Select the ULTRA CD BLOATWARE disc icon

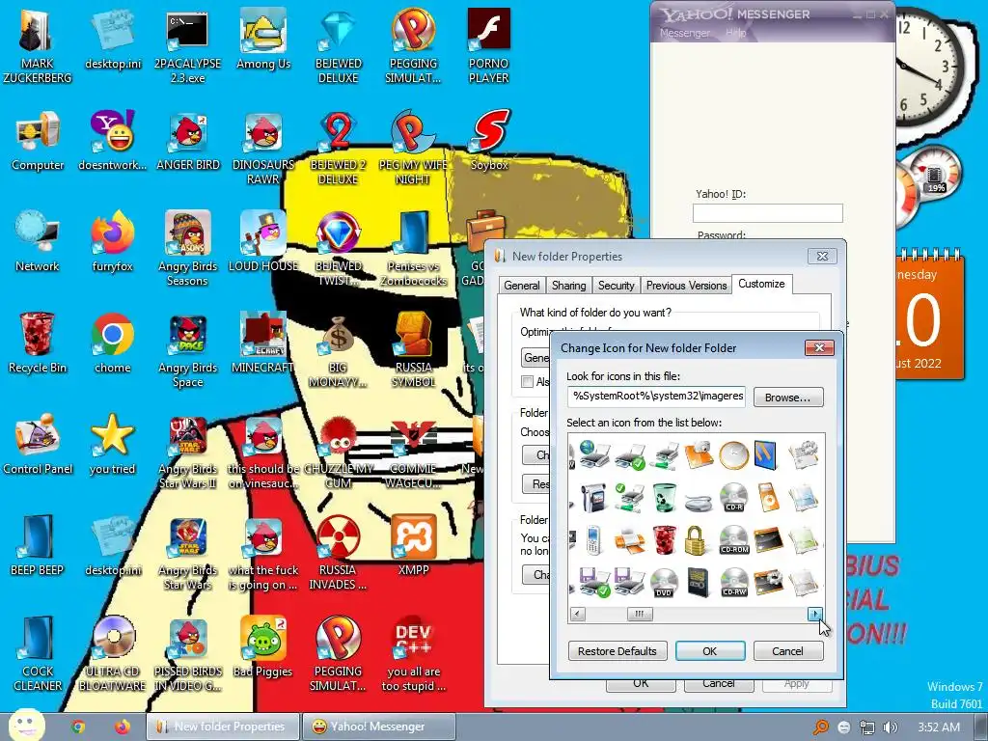point(112,655)
